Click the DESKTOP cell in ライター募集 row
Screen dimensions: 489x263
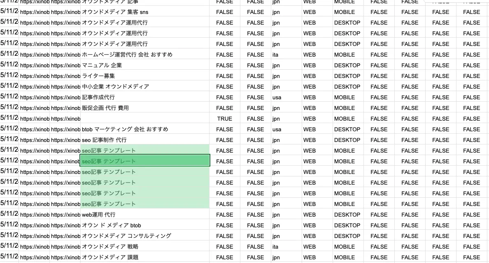coord(347,76)
